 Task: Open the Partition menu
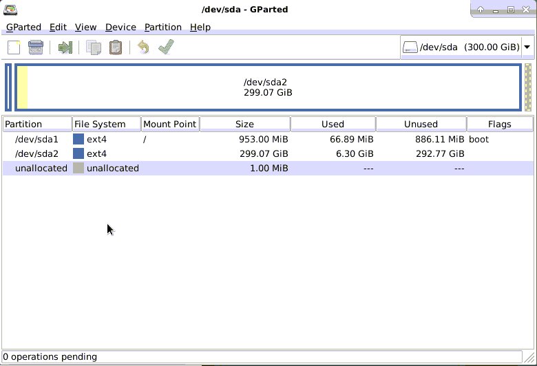tap(163, 27)
